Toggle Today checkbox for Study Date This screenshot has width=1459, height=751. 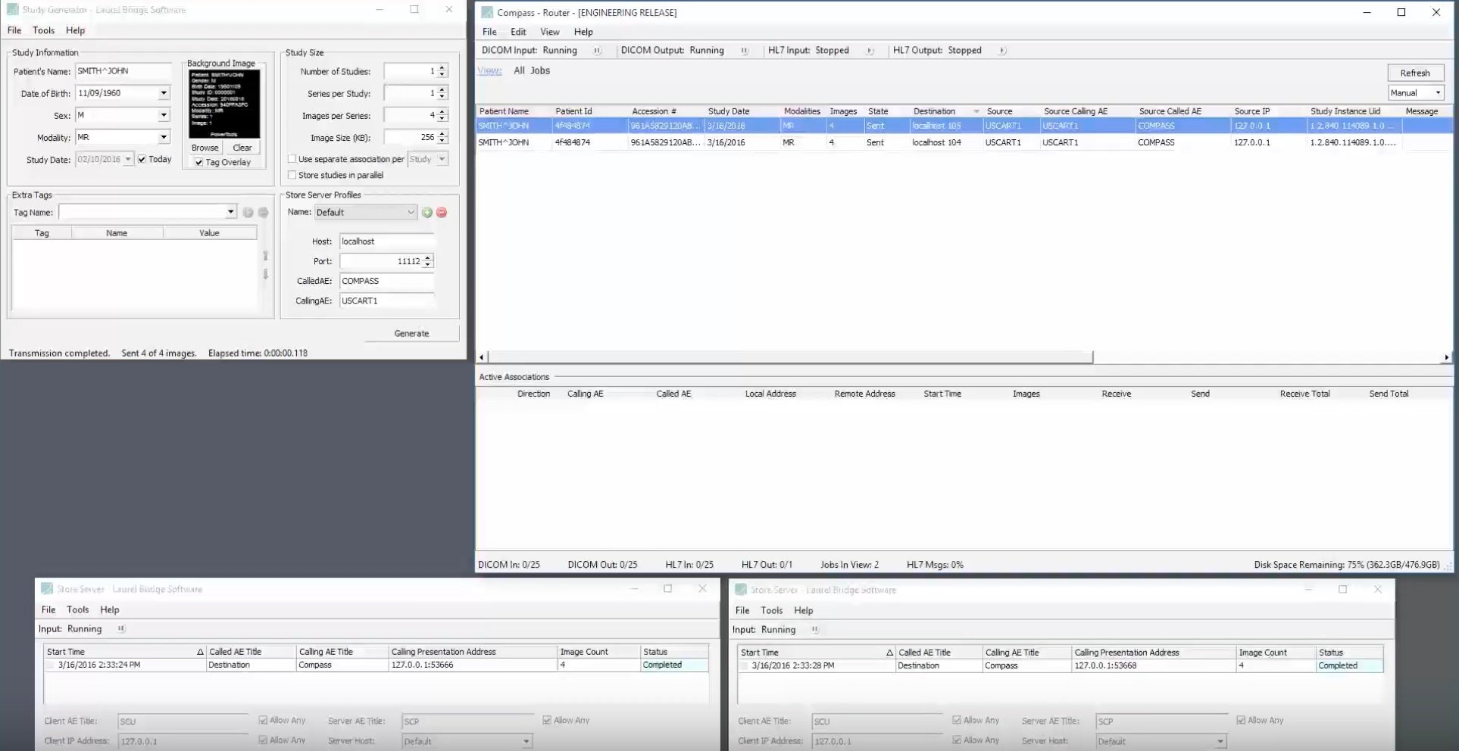tap(142, 159)
